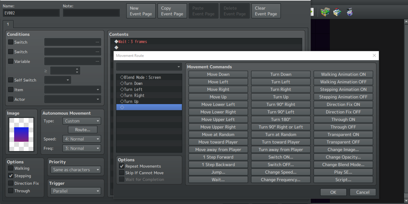
Task: Add the Change Speed... command
Action: [x=281, y=172]
